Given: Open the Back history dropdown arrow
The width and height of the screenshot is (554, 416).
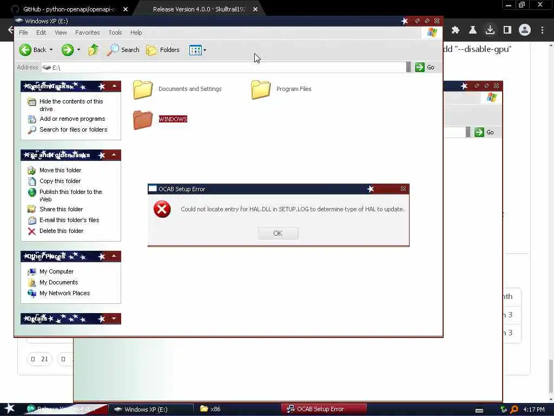Looking at the screenshot, I should [x=51, y=50].
